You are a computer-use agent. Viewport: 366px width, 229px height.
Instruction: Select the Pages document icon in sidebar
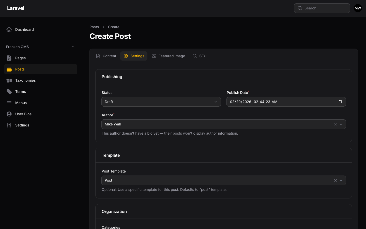coord(9,58)
